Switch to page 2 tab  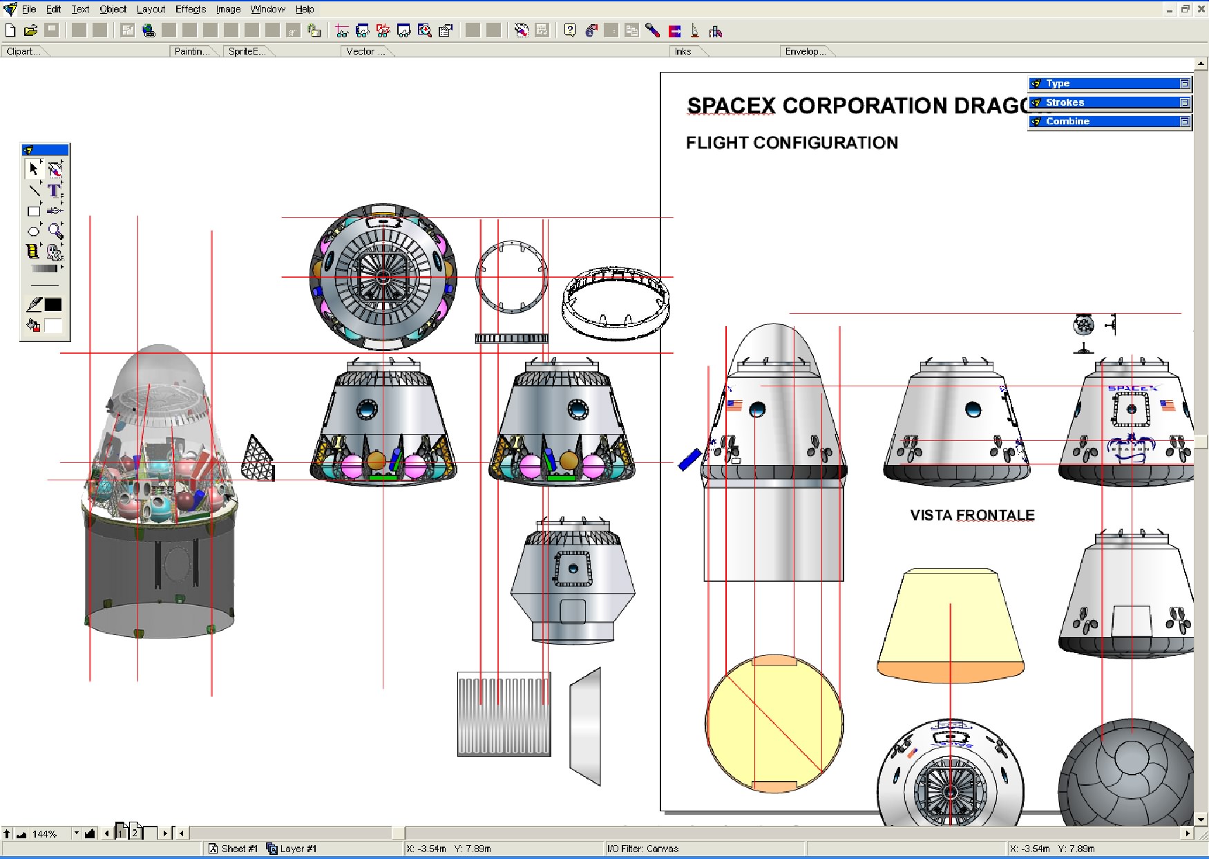tap(135, 833)
